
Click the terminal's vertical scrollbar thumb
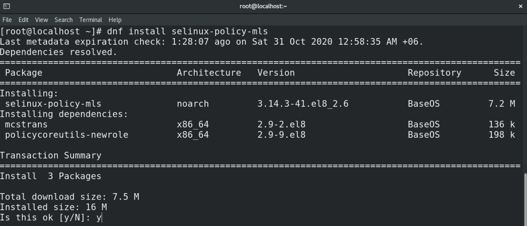click(x=525, y=198)
